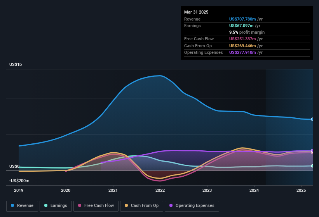Click the 9.5% profit margin text

click(x=247, y=32)
